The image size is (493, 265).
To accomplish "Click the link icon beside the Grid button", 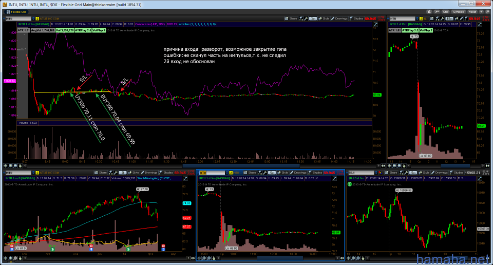I will pyautogui.click(x=437, y=12).
